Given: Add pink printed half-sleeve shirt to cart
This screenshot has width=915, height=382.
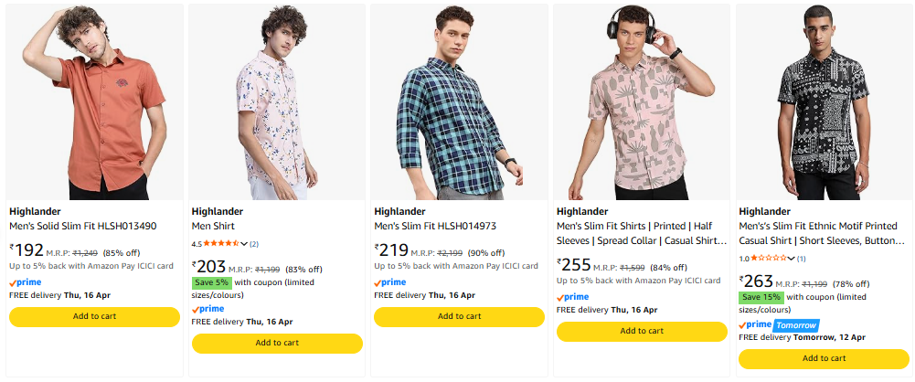Looking at the screenshot, I should [642, 331].
